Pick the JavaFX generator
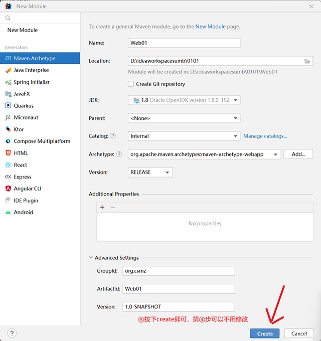Viewport: 321px width, 341px height. 23,94
